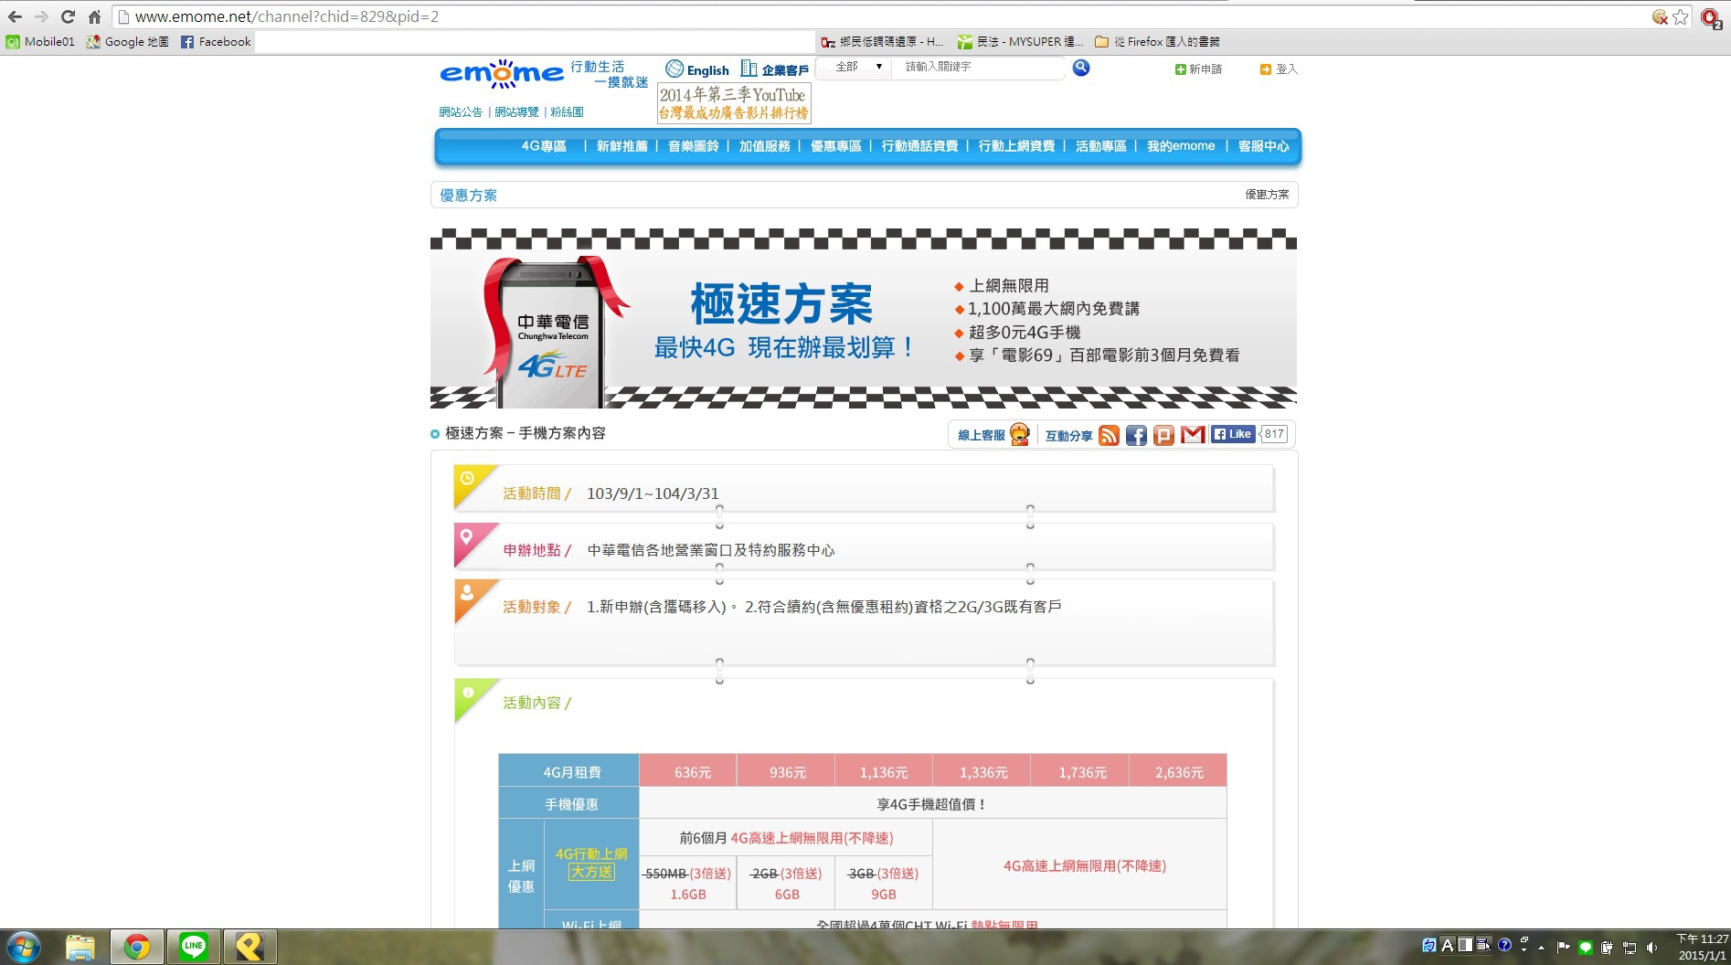Open Facebook bookmark
This screenshot has width=1731, height=965.
click(216, 42)
